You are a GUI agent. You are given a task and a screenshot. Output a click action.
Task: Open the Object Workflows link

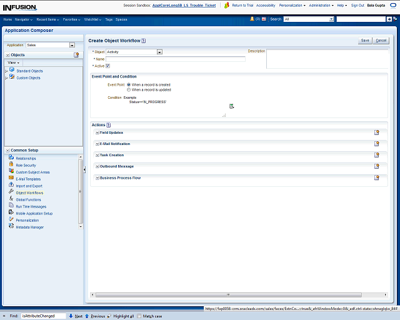tap(29, 192)
